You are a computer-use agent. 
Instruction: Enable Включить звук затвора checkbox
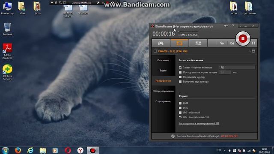point(180,82)
